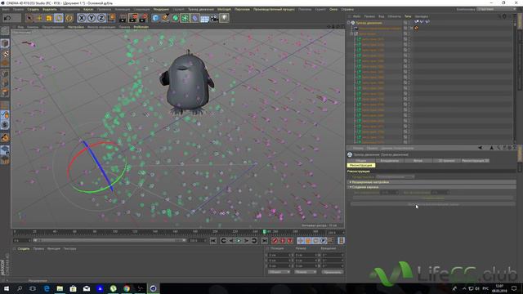
Task: Open the Объект coordinate mode dropdown
Action: click(279, 272)
